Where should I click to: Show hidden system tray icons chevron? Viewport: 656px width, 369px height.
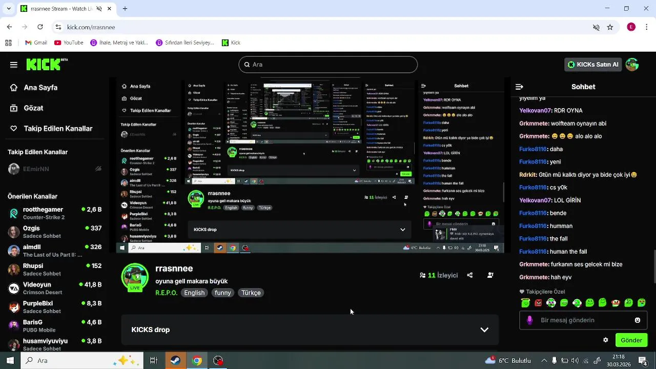pos(544,361)
